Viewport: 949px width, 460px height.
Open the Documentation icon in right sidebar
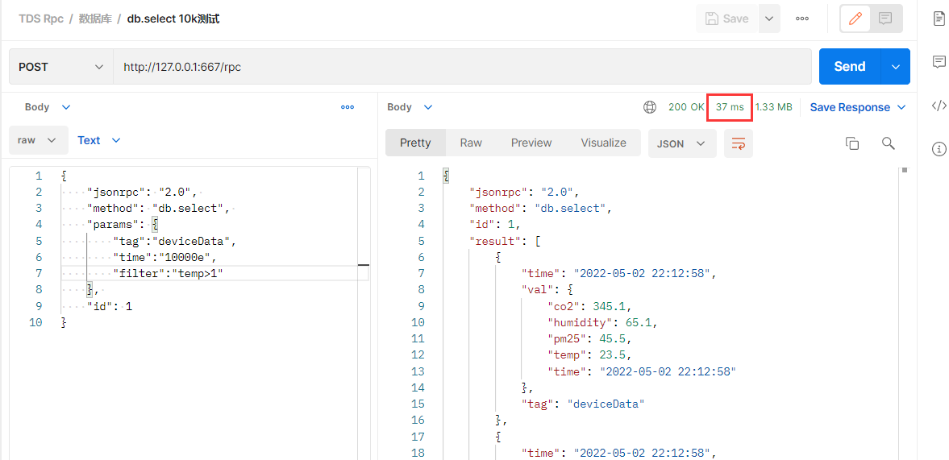[x=939, y=19]
